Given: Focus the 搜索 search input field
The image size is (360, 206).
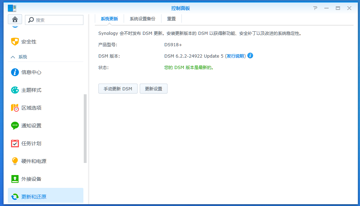Looking at the screenshot, I should (54, 20).
